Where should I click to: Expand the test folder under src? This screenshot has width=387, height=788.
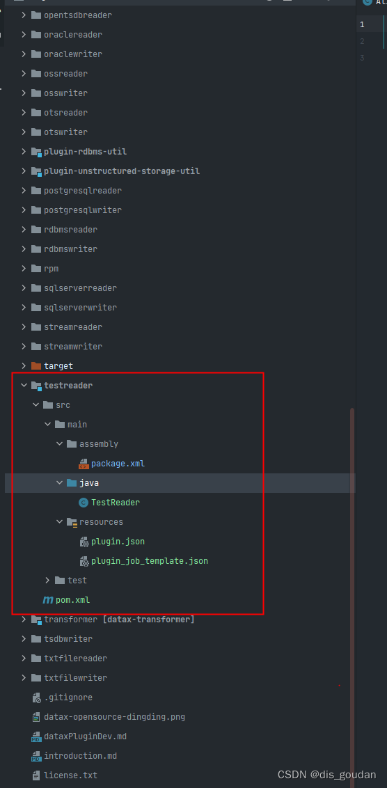pos(47,581)
